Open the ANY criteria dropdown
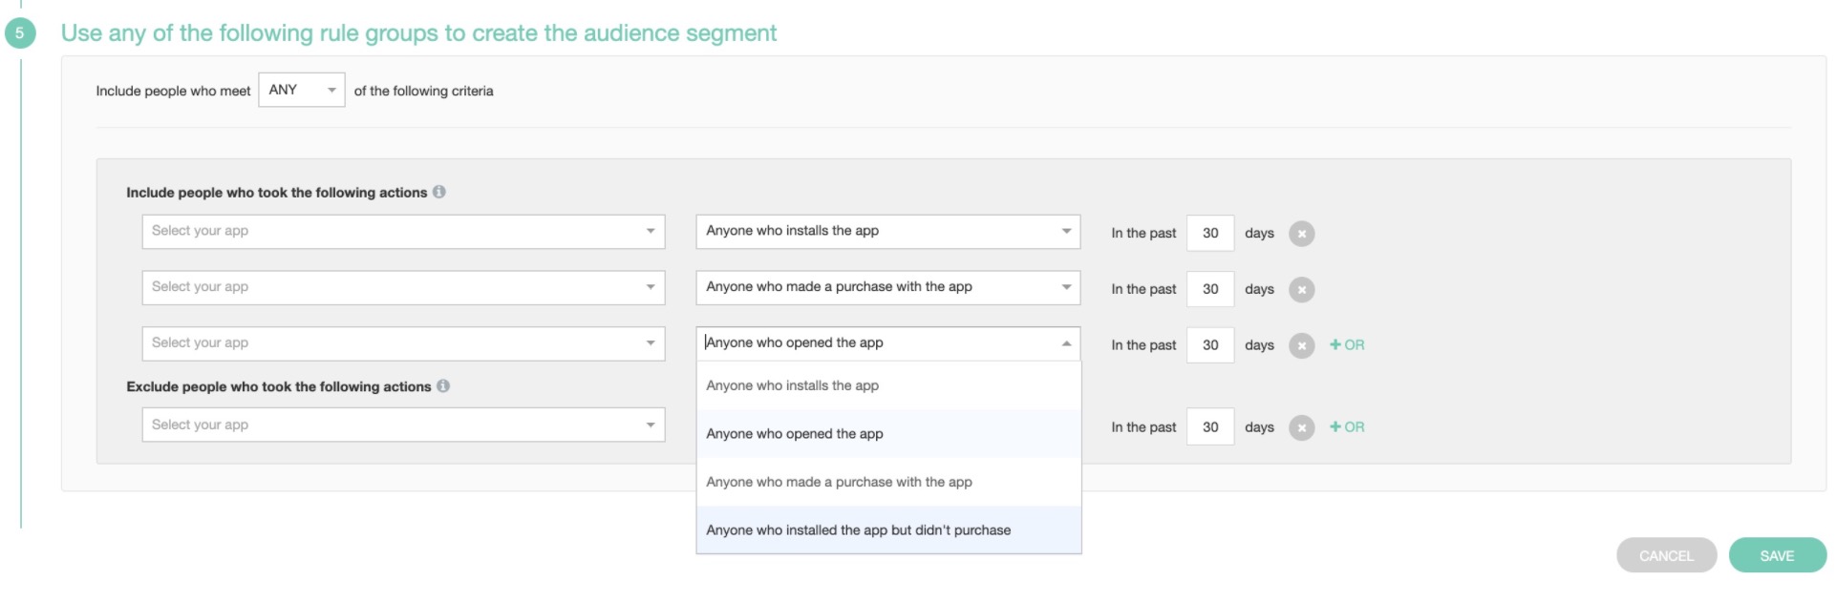 tap(302, 90)
